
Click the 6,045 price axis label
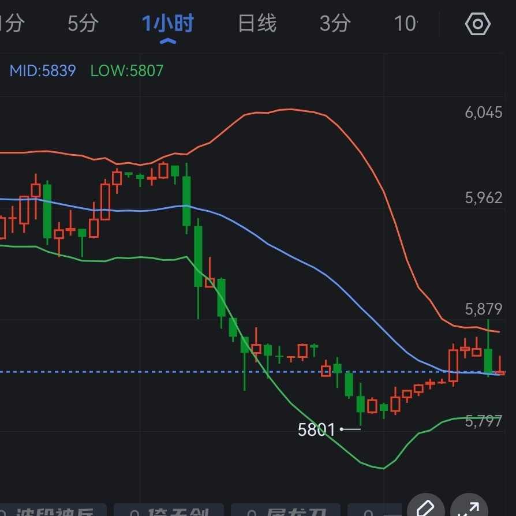tap(484, 113)
